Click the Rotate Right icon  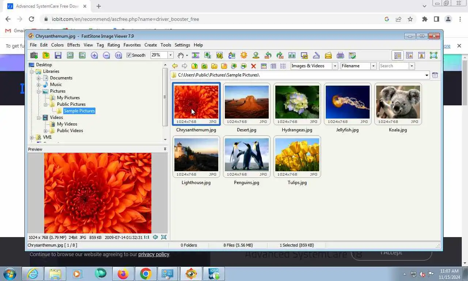[280, 55]
